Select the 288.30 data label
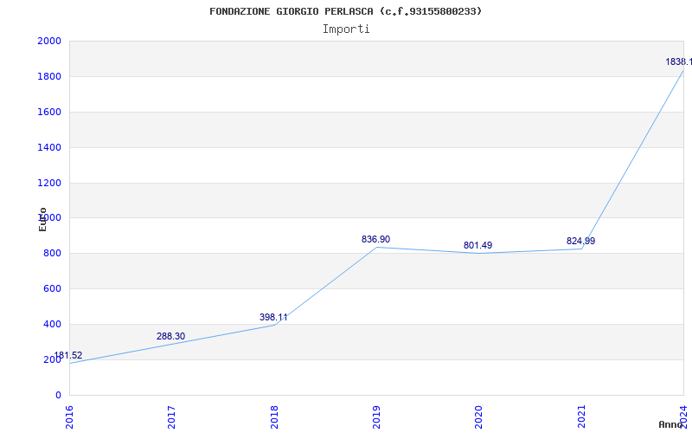 (x=170, y=336)
